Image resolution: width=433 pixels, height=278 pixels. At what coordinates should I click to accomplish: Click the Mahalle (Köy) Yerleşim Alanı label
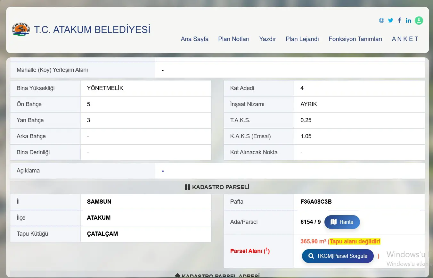[x=52, y=70]
